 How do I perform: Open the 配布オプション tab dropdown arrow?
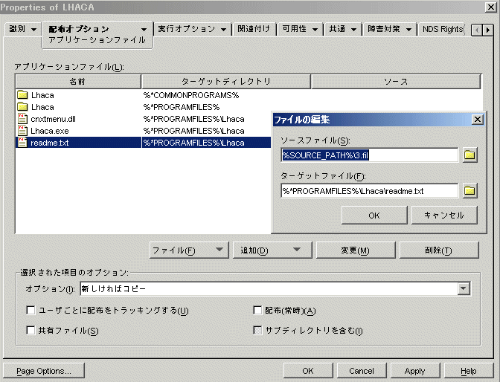tap(144, 30)
